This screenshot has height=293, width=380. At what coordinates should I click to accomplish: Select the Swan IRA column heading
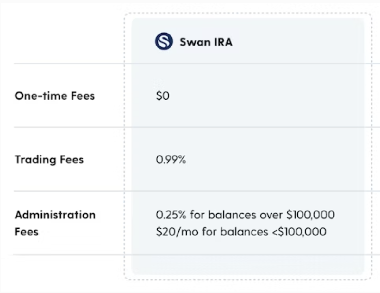(x=206, y=42)
